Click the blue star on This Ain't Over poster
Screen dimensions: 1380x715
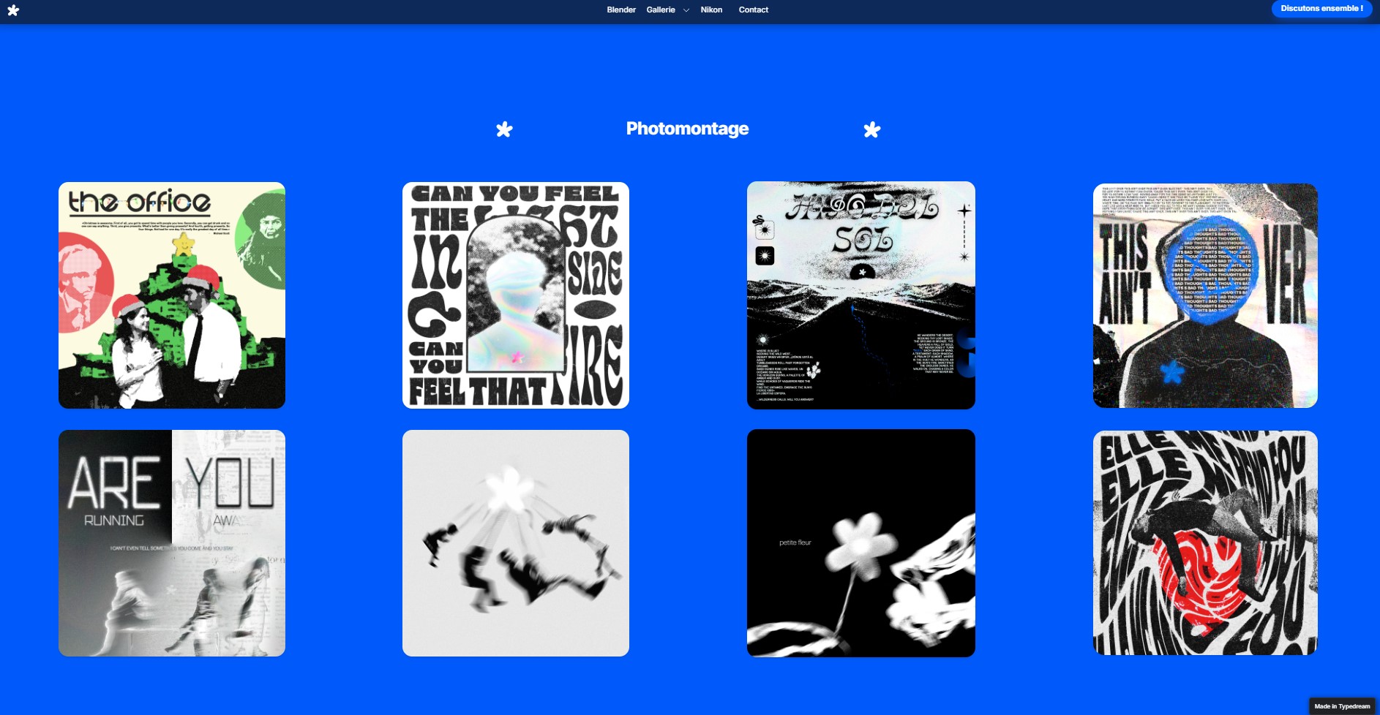[1172, 373]
